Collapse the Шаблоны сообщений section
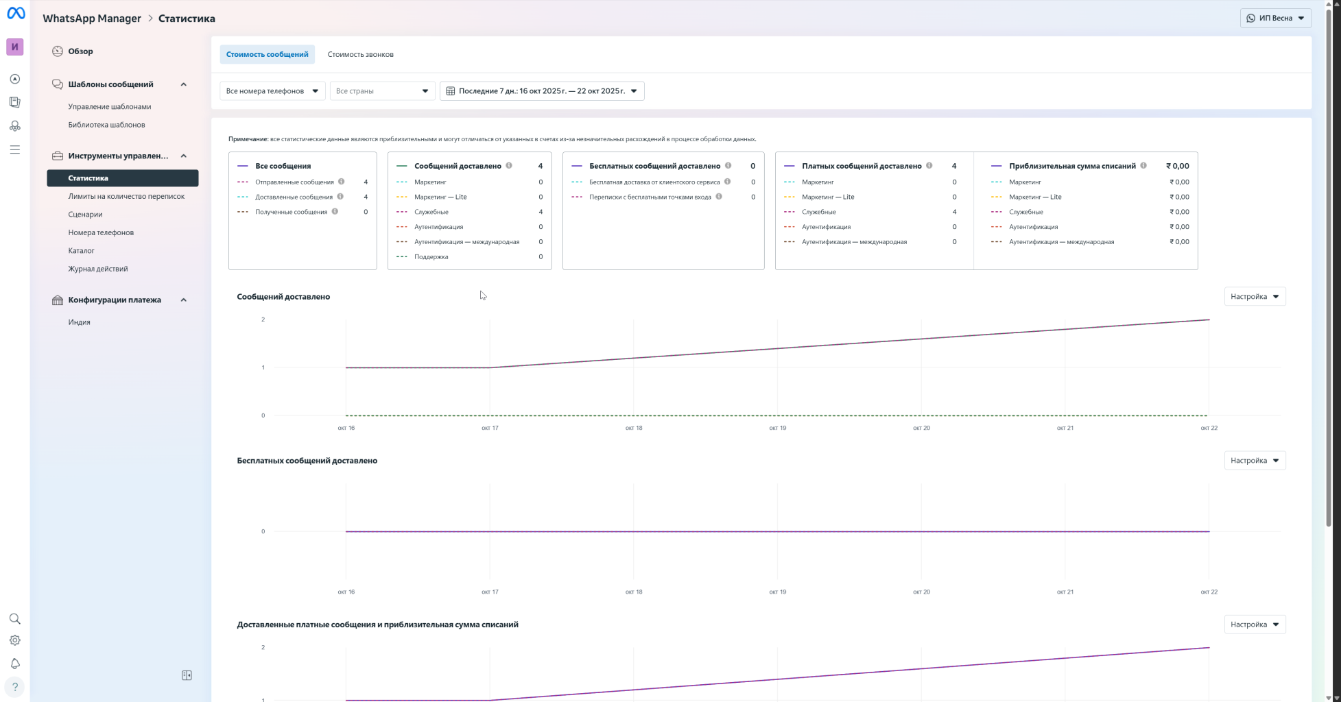Image resolution: width=1341 pixels, height=702 pixels. (183, 84)
